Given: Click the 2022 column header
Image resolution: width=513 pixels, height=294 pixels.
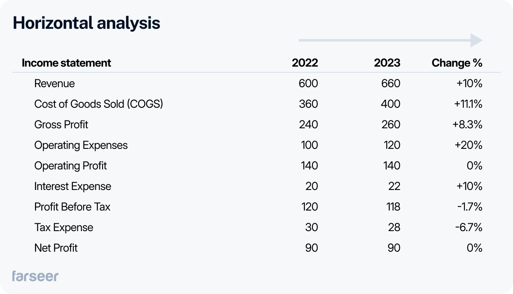Looking at the screenshot, I should click(305, 63).
